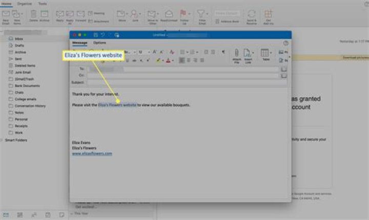This screenshot has width=369, height=220.
Task: Click Reply All in main ribbon
Action: [70, 17]
